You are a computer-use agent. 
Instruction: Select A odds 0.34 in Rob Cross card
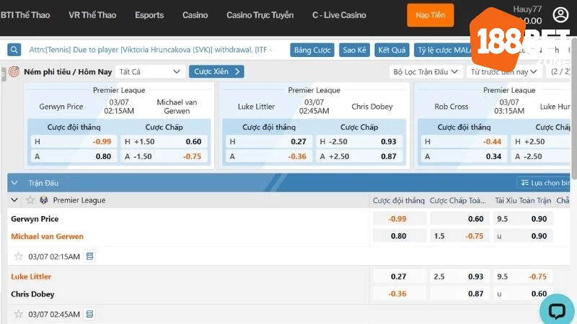coord(464,156)
